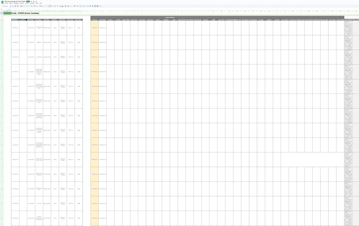
Task: Open horizontal alignment dropdown
Action: click(x=75, y=6)
